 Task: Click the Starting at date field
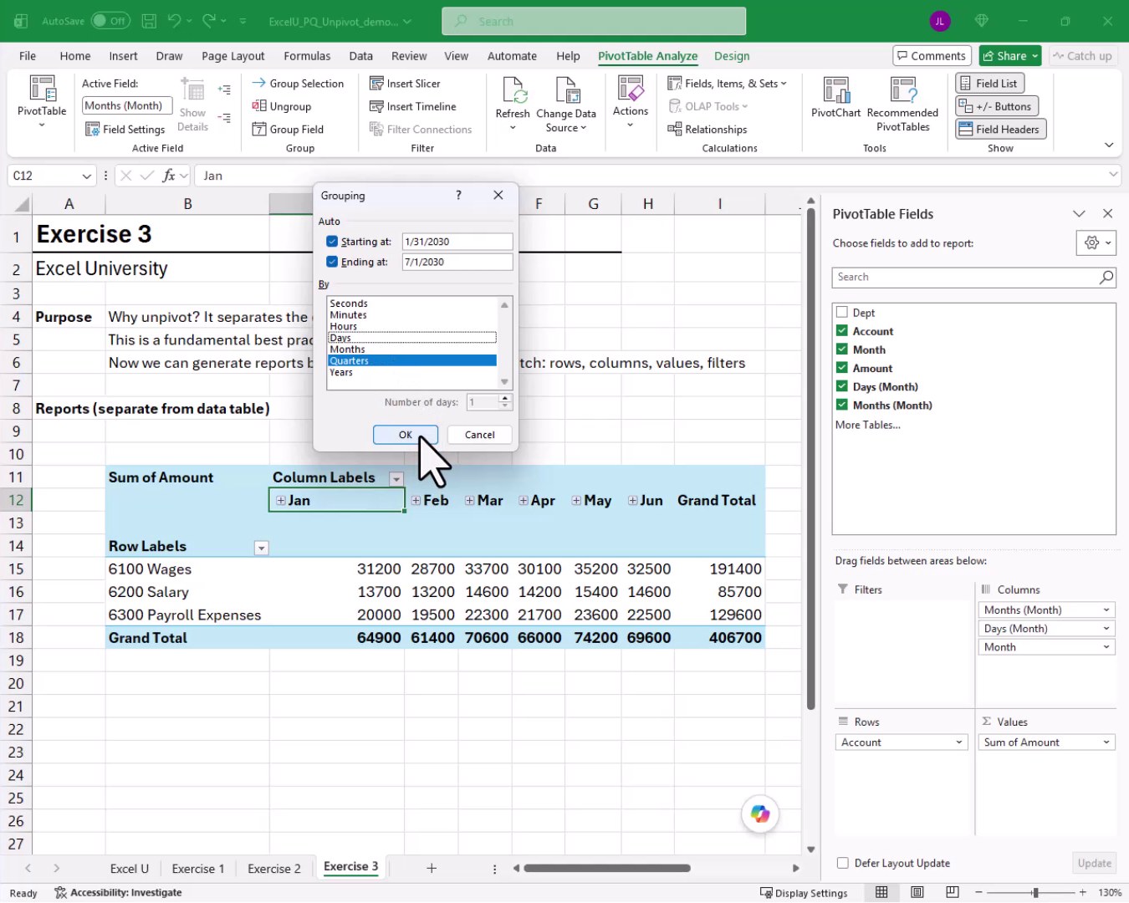pyautogui.click(x=457, y=242)
